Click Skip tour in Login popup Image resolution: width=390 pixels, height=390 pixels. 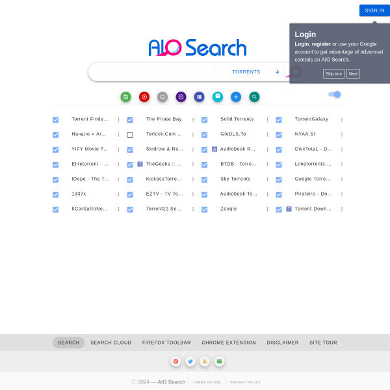click(333, 73)
